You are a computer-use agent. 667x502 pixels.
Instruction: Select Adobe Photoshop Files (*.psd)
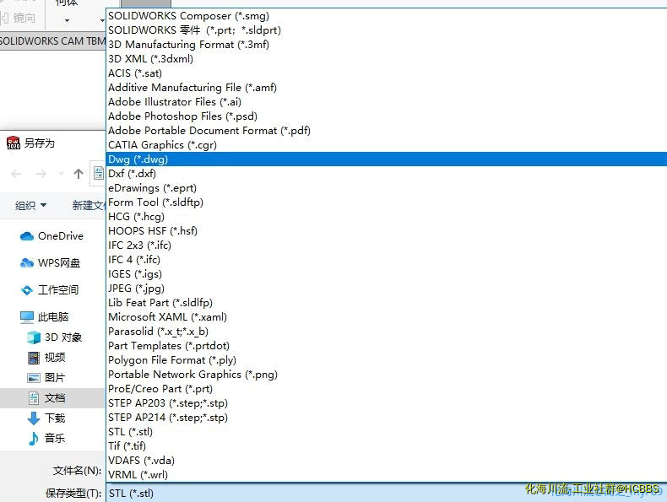coord(386,116)
